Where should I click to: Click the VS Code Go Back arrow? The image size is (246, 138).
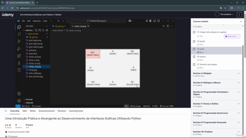[59, 21]
